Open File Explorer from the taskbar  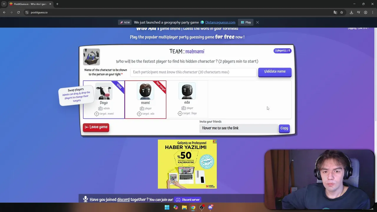pos(184,207)
